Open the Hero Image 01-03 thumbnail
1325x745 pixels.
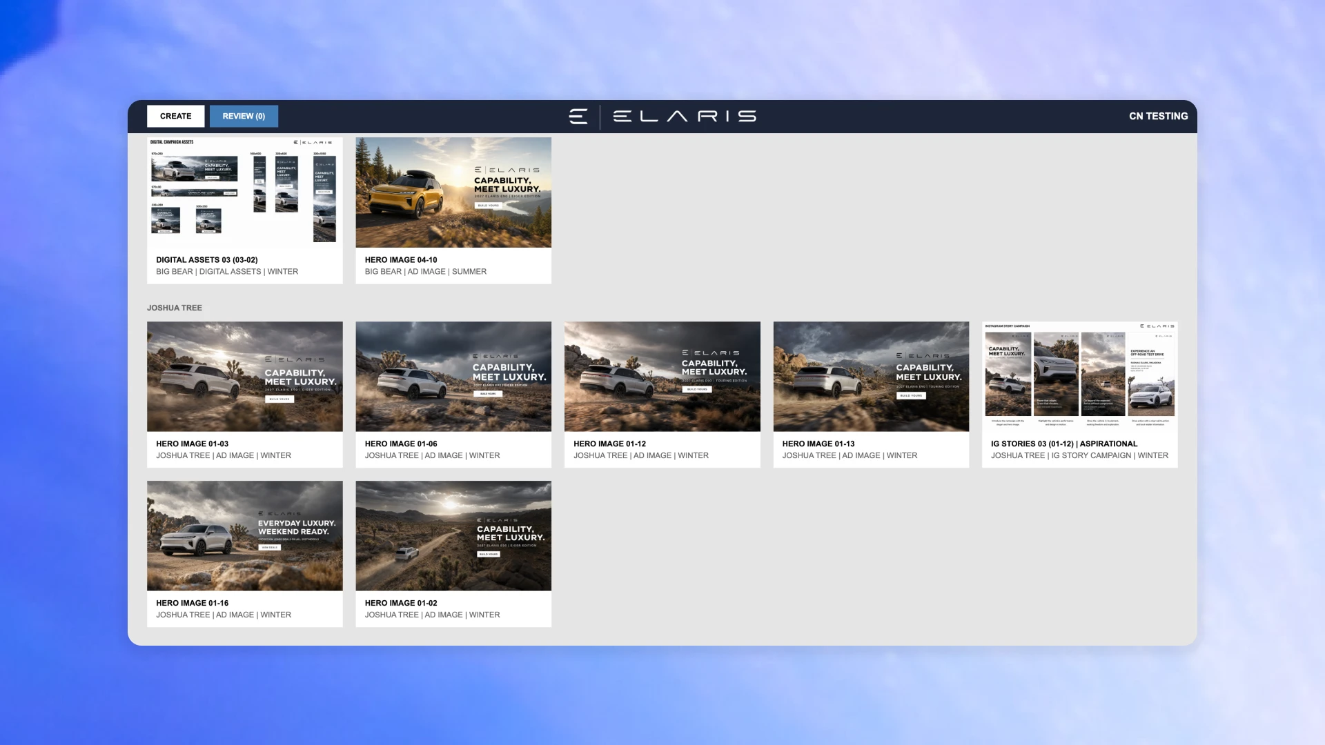244,376
